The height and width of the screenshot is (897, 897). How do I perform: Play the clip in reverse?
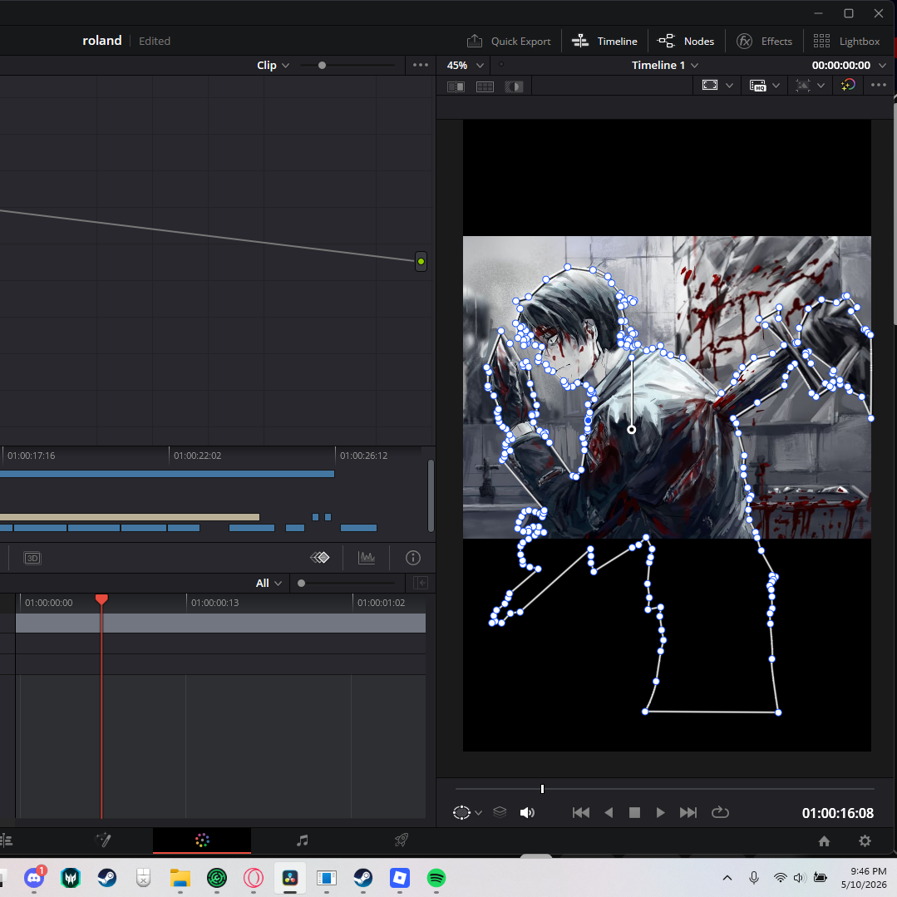pyautogui.click(x=609, y=812)
